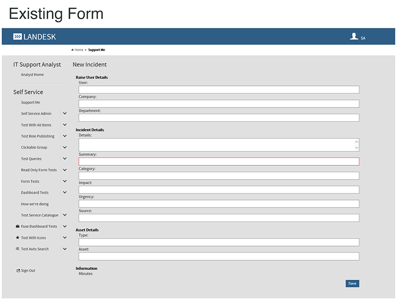398x303 pixels.
Task: Select Support Me in the sidebar
Action: [30, 103]
